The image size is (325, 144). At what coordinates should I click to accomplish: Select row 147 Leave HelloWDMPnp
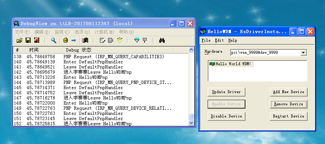click(101, 98)
